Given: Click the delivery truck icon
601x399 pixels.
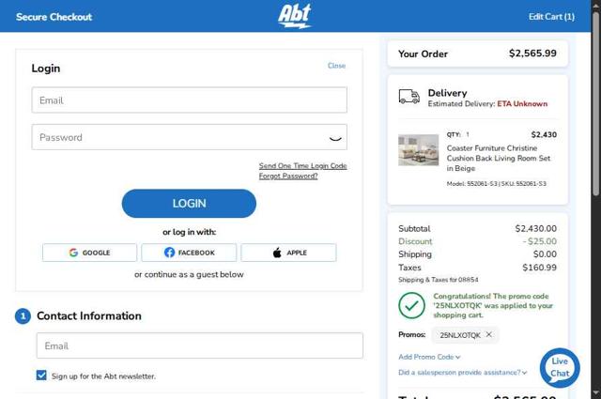Looking at the screenshot, I should (x=408, y=97).
